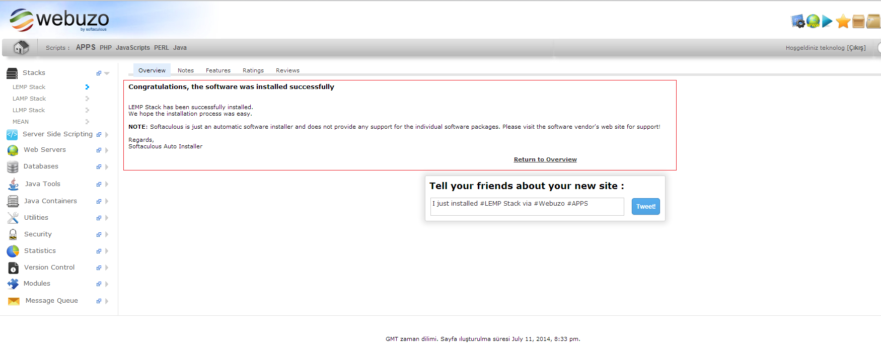Image resolution: width=881 pixels, height=351 pixels.
Task: Expand the Security category arrow
Action: [x=107, y=235]
